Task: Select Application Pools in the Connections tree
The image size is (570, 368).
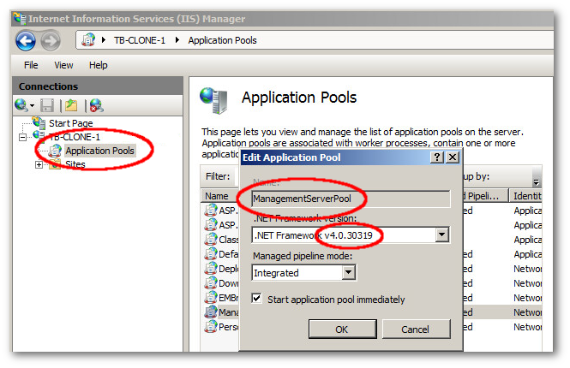Action: [x=99, y=151]
